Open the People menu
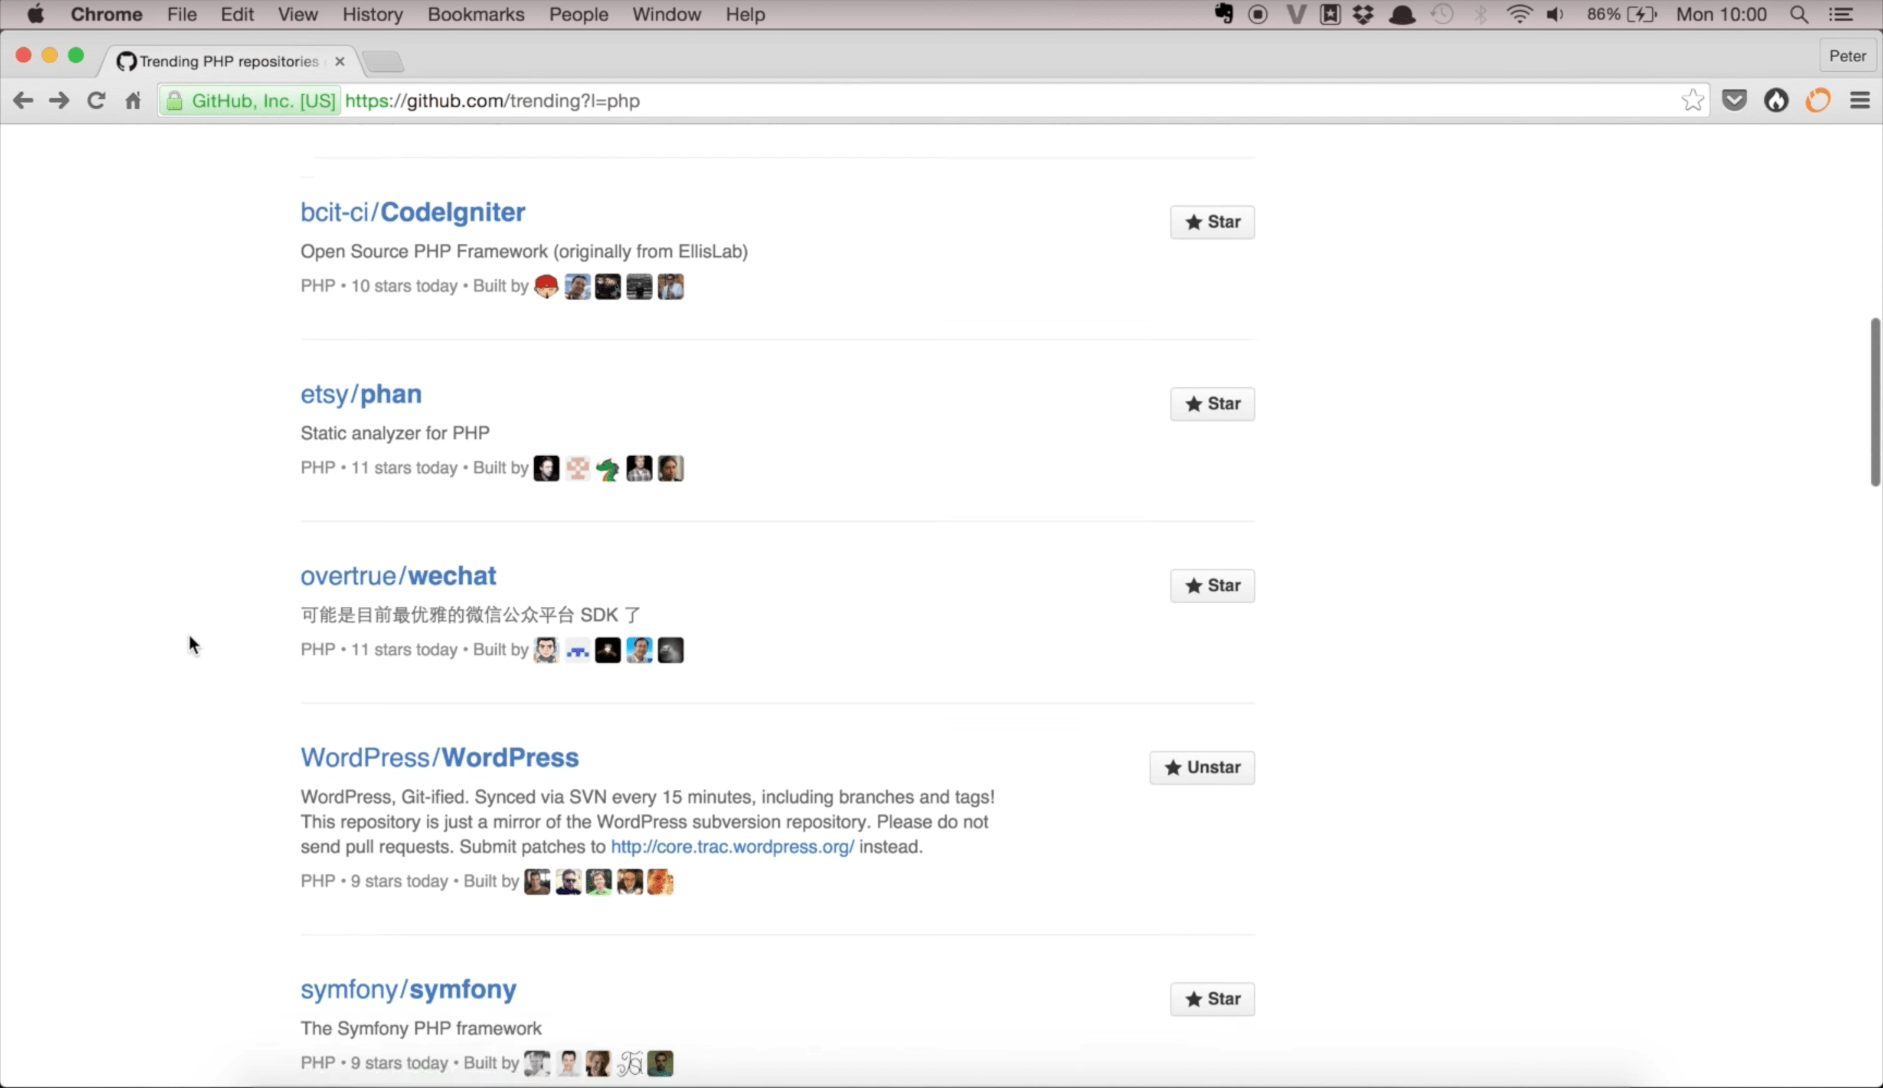Screen dimensions: 1883x1088 tap(578, 14)
